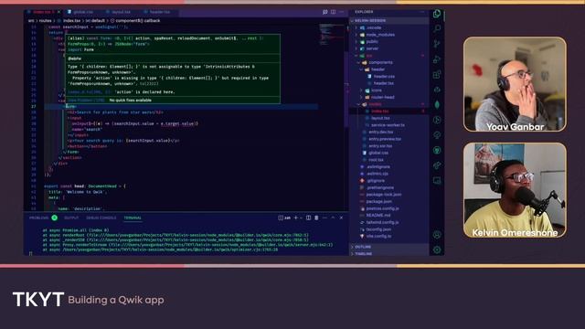Open header.tsx in the explorer tree
This screenshot has height=329, width=585.
pos(384,83)
